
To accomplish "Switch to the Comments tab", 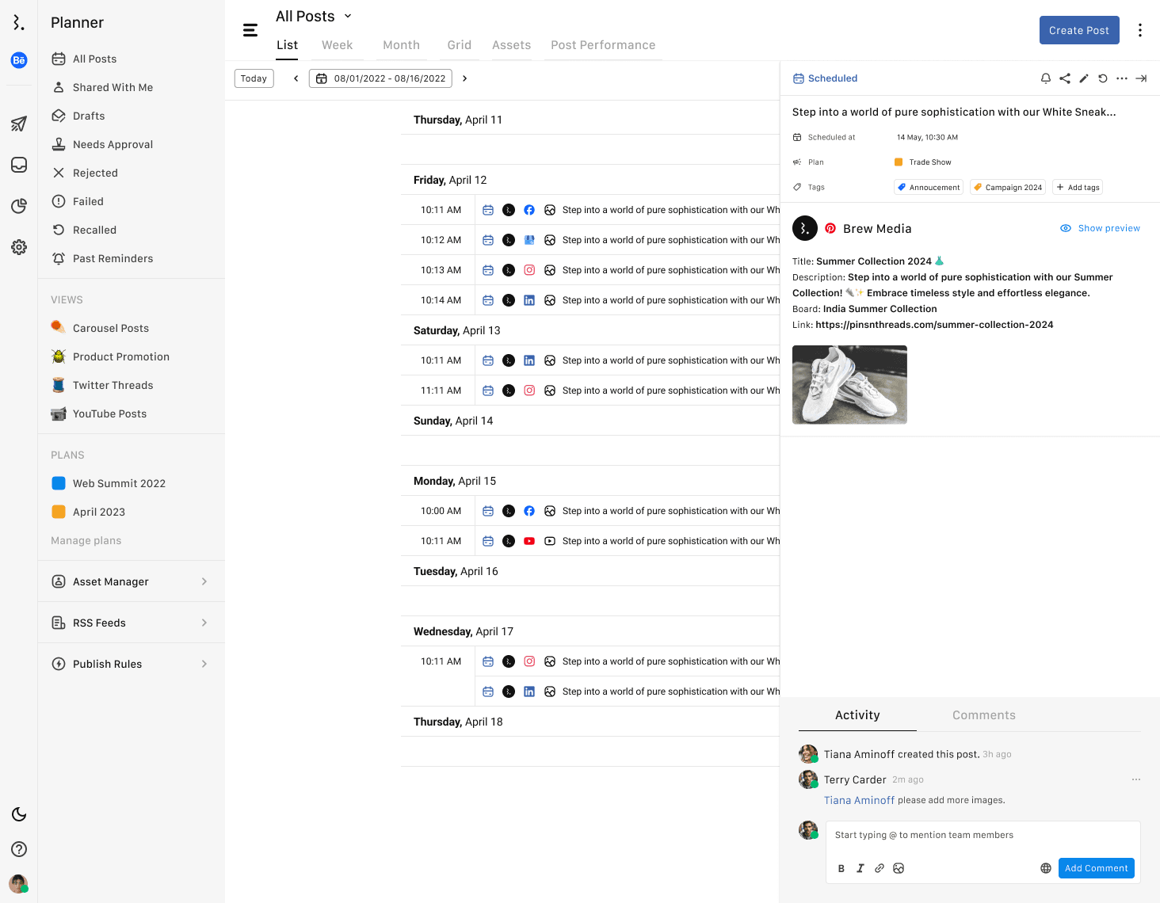I will [x=983, y=715].
